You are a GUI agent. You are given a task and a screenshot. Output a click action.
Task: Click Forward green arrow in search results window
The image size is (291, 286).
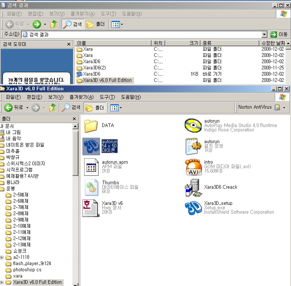(x=37, y=24)
